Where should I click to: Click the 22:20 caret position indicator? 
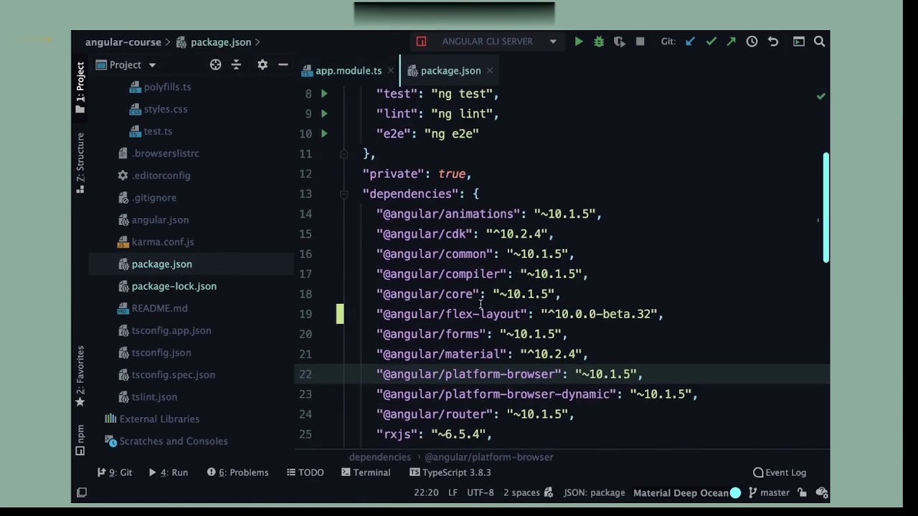[x=425, y=492]
